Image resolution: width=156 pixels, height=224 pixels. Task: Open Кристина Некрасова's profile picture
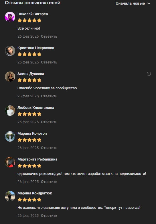pos(10,51)
